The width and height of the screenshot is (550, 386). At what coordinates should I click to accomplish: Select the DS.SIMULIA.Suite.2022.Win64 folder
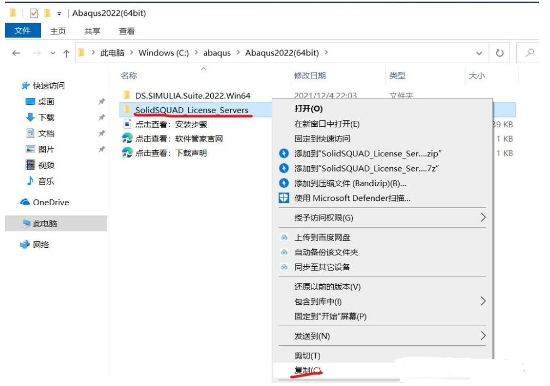(193, 95)
